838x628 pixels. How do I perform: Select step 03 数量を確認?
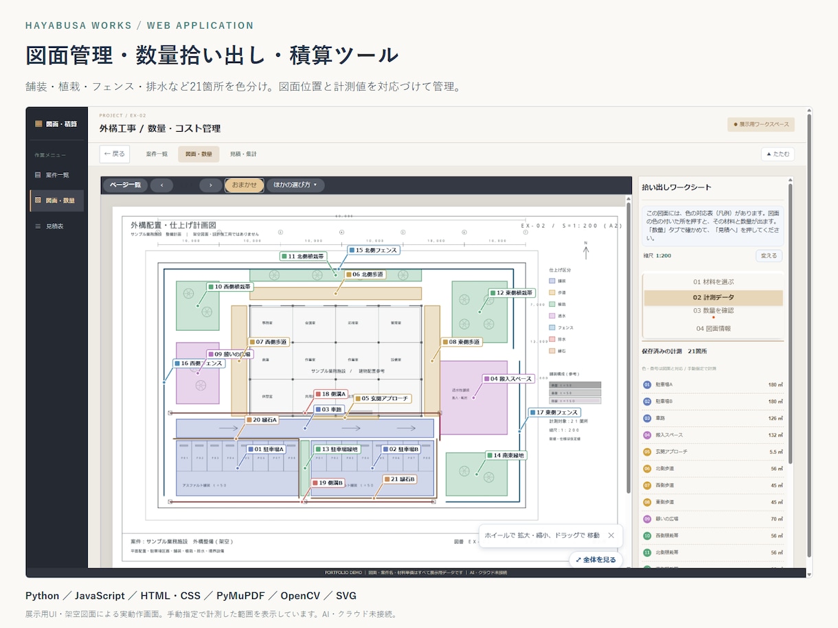click(x=714, y=311)
